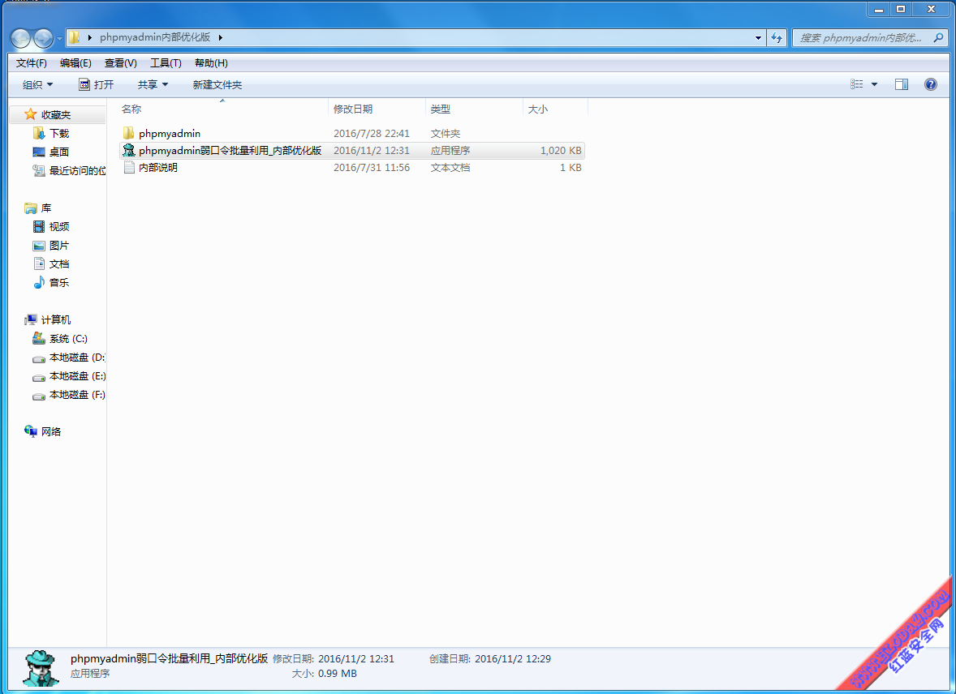Open the 查看(V) menu
This screenshot has height=694, width=956.
pos(121,63)
